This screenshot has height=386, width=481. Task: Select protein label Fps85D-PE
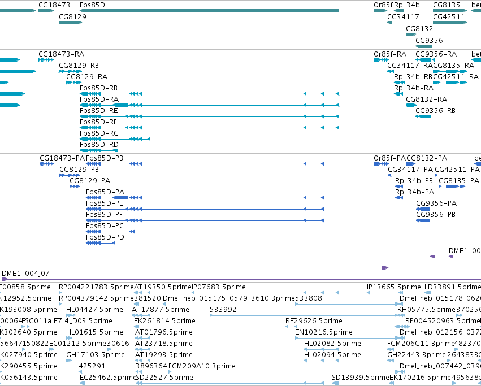point(105,204)
